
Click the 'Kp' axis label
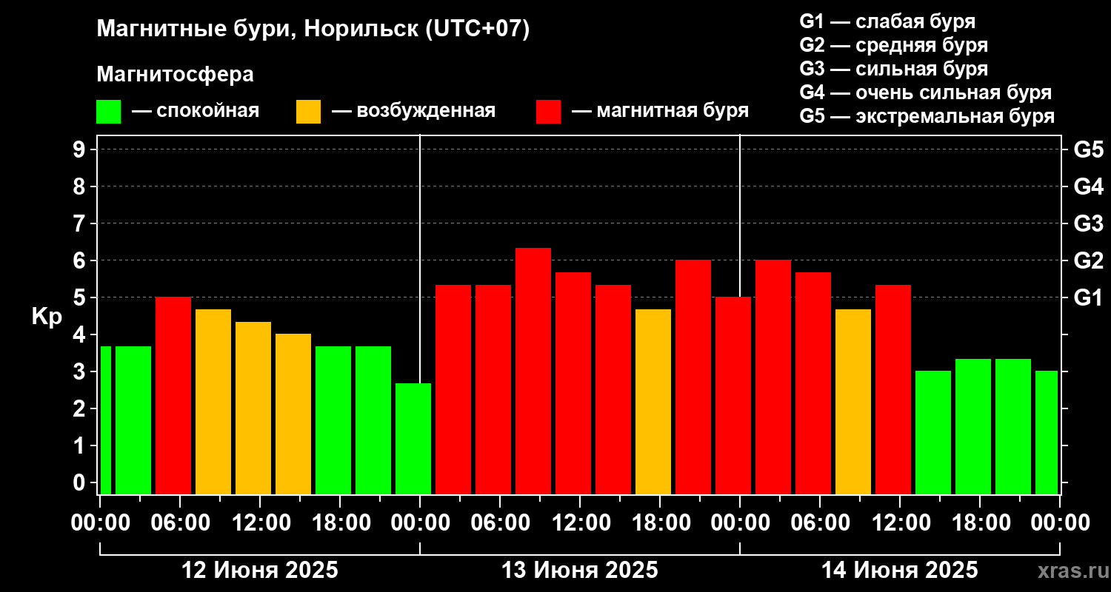pyautogui.click(x=47, y=316)
